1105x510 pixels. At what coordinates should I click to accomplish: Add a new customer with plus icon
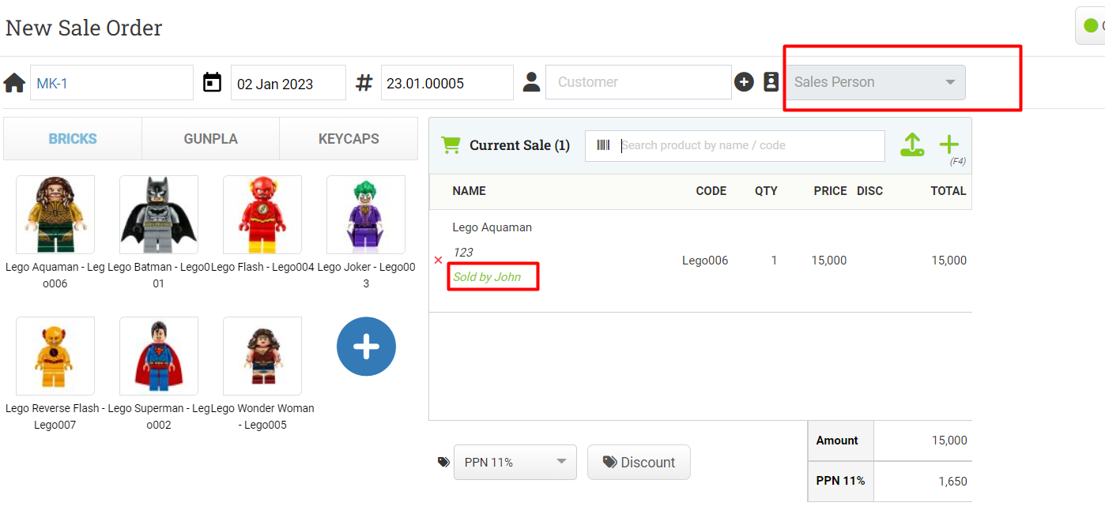pyautogui.click(x=744, y=82)
